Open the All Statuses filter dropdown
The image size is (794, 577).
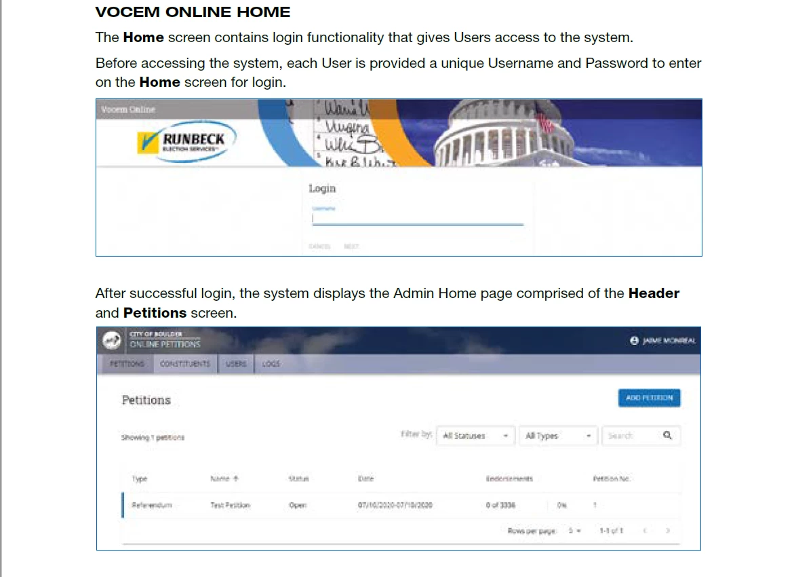tap(475, 436)
